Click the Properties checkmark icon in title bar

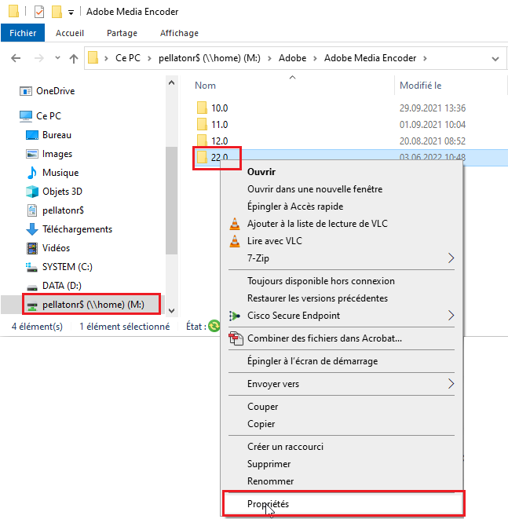(x=39, y=12)
